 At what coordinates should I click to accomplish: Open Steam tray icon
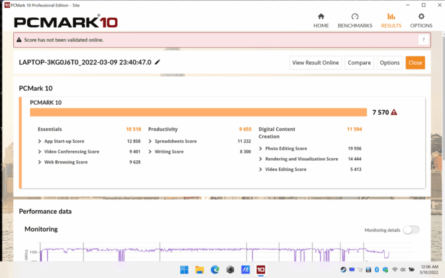pyautogui.click(x=344, y=269)
